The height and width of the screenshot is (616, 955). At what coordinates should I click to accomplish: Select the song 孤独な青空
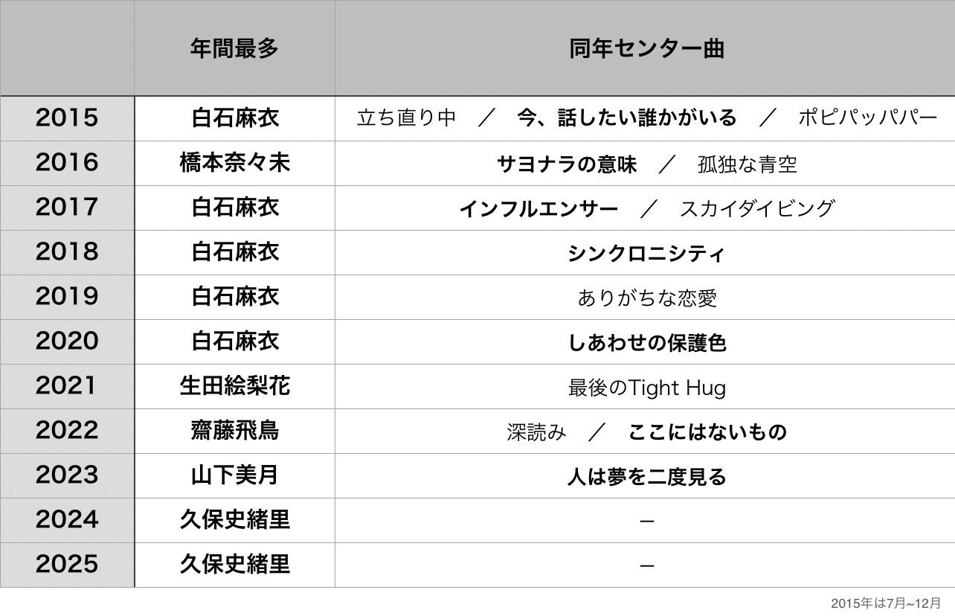pyautogui.click(x=747, y=164)
